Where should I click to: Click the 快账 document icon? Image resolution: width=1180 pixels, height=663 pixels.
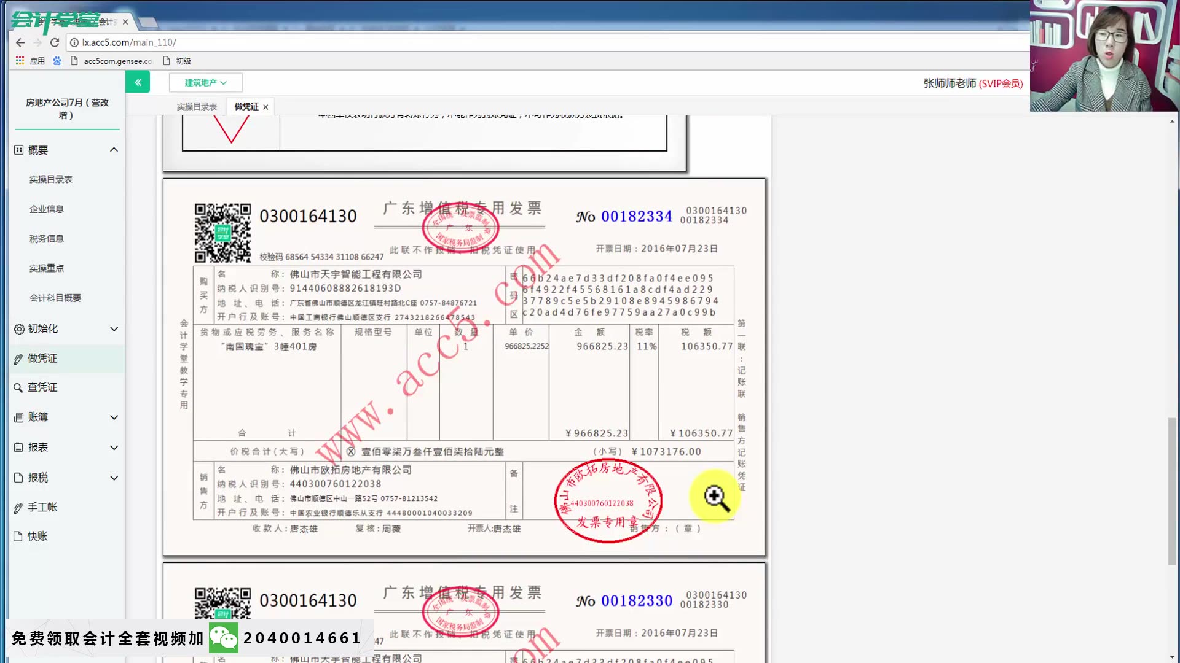(x=18, y=537)
